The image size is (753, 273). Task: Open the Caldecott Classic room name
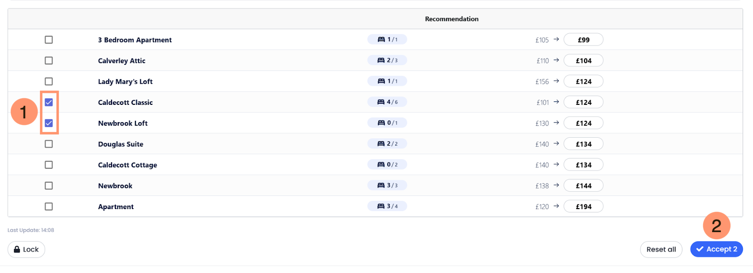pos(125,102)
